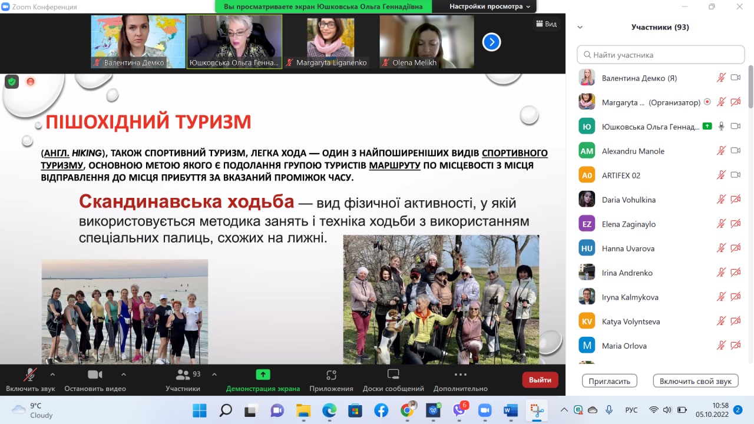Toggle microphone with Включить звук
Viewport: 754px width, 424px height.
point(30,375)
